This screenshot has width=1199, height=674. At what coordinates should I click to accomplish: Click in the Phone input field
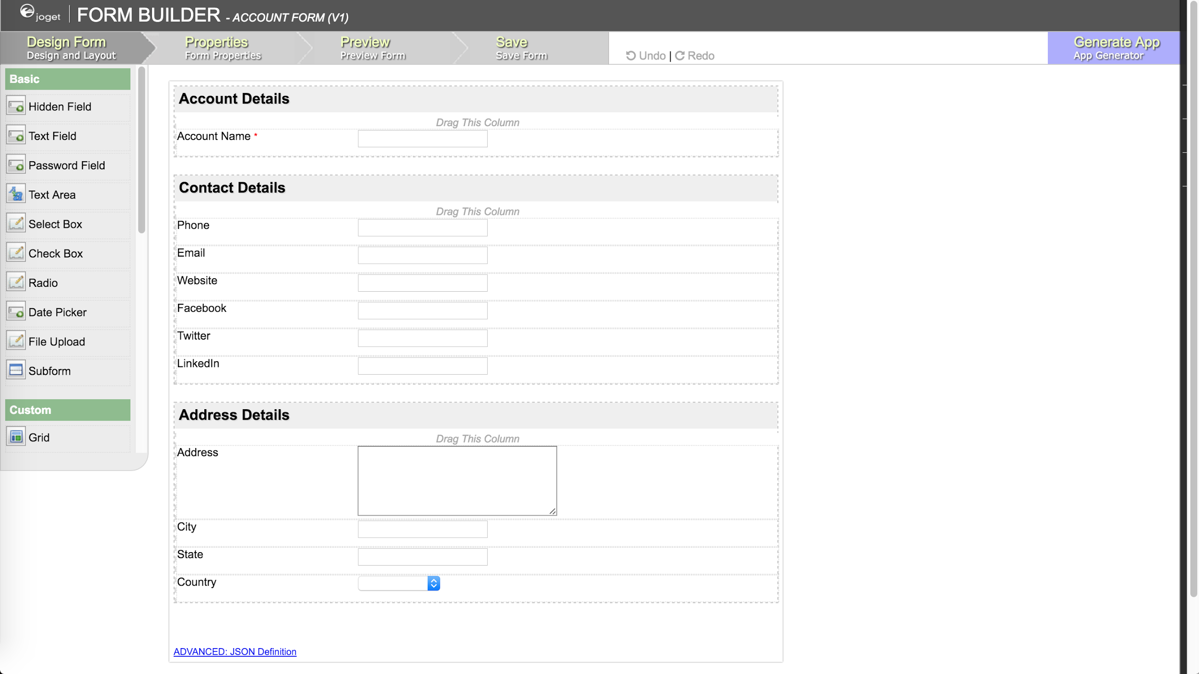(423, 228)
